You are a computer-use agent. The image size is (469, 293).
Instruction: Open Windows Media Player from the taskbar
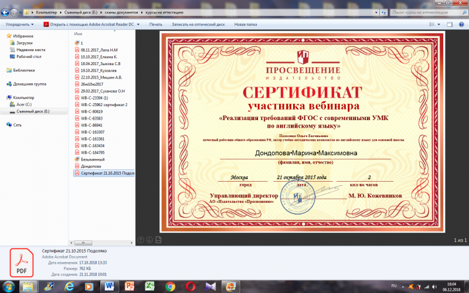(x=89, y=287)
